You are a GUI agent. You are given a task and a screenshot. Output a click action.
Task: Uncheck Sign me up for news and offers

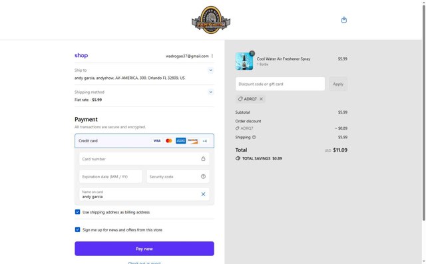click(x=77, y=229)
